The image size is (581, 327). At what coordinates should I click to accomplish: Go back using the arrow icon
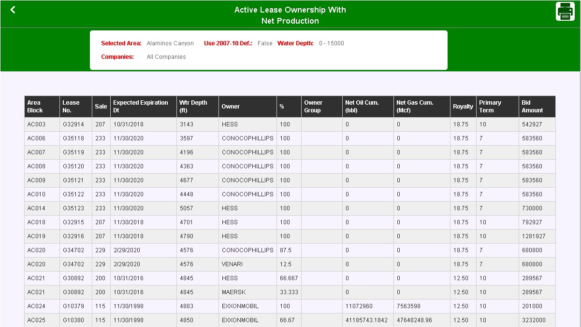click(x=13, y=10)
